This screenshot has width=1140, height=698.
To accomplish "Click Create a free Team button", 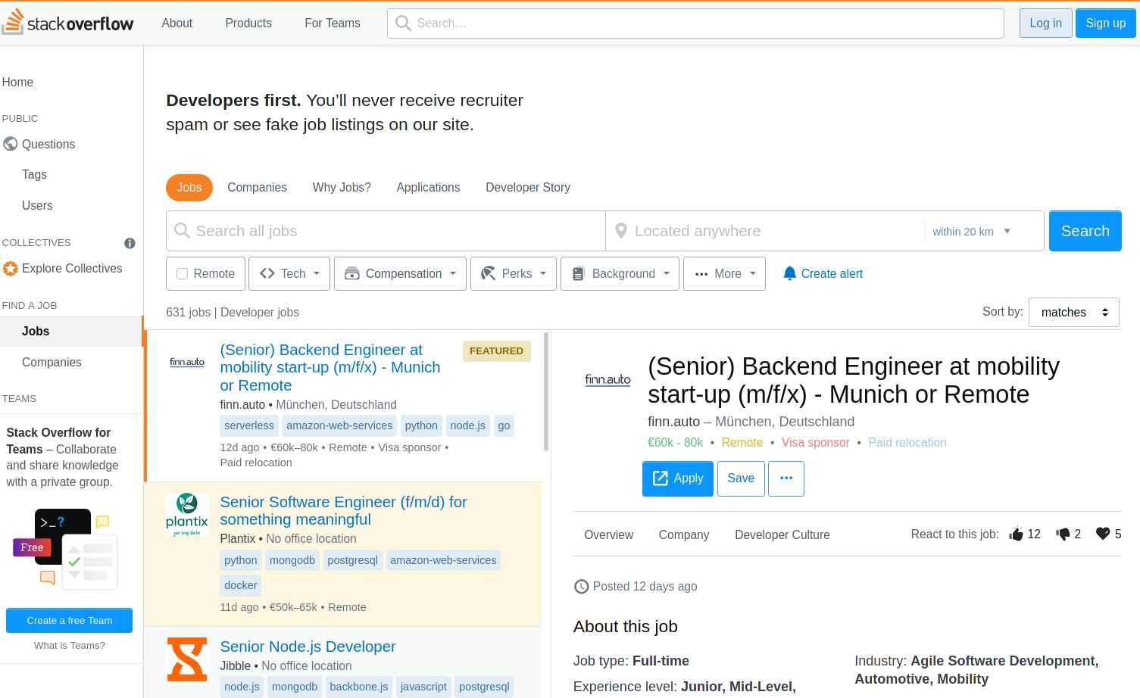I will (69, 621).
